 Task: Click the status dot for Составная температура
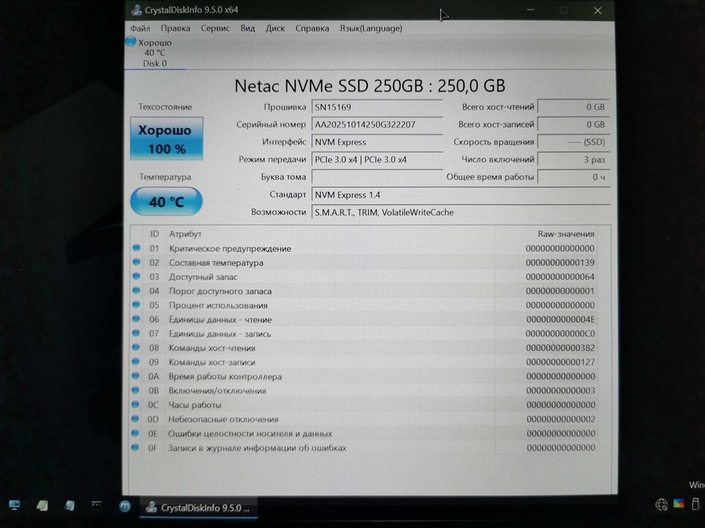(x=136, y=262)
